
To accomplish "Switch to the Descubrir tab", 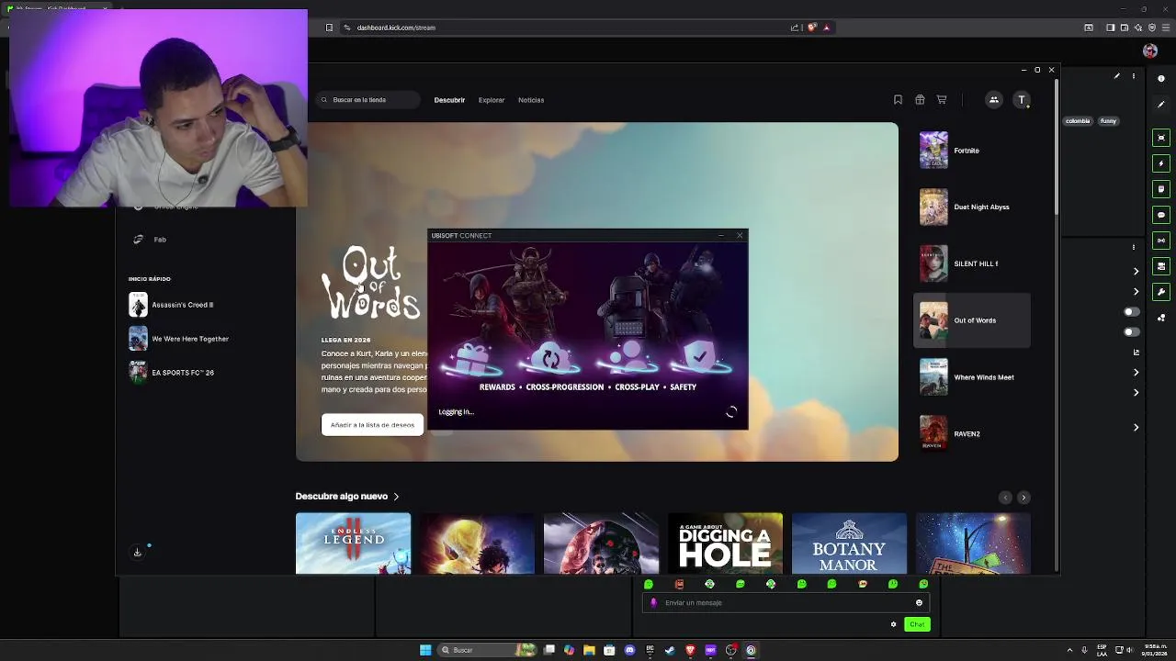I will point(449,100).
